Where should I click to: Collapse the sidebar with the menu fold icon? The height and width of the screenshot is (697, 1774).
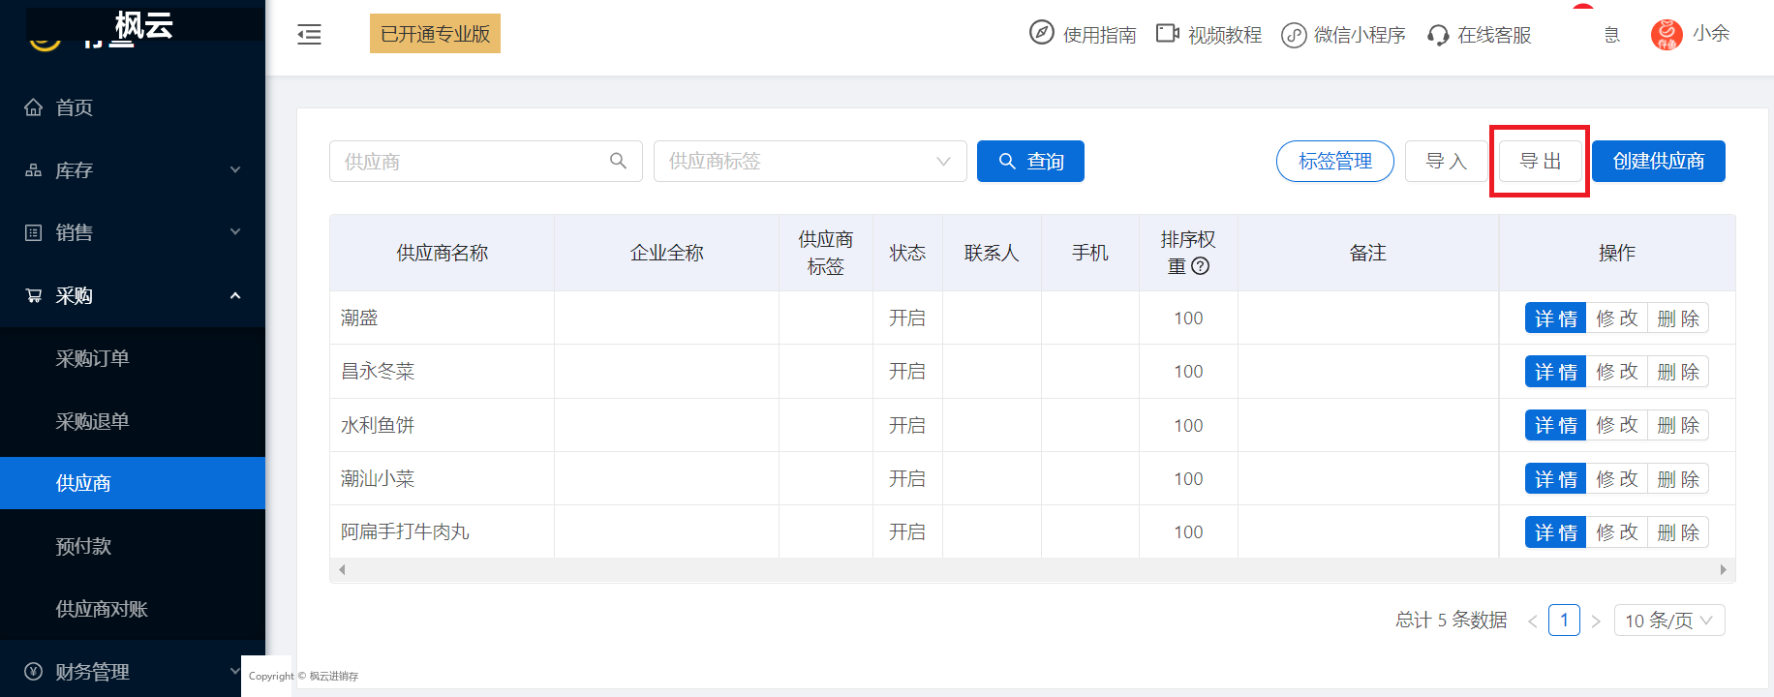(309, 35)
